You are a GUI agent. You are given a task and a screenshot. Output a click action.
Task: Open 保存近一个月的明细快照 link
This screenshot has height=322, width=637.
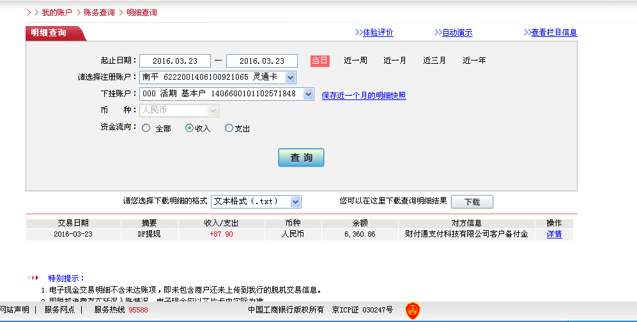click(364, 96)
